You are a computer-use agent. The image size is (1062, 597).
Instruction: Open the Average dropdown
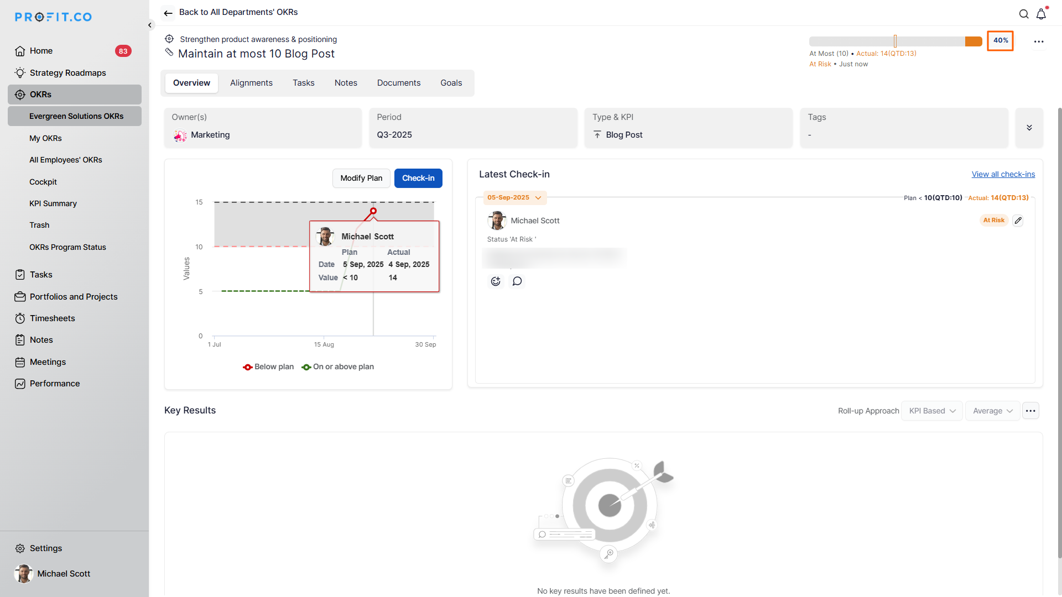point(992,411)
